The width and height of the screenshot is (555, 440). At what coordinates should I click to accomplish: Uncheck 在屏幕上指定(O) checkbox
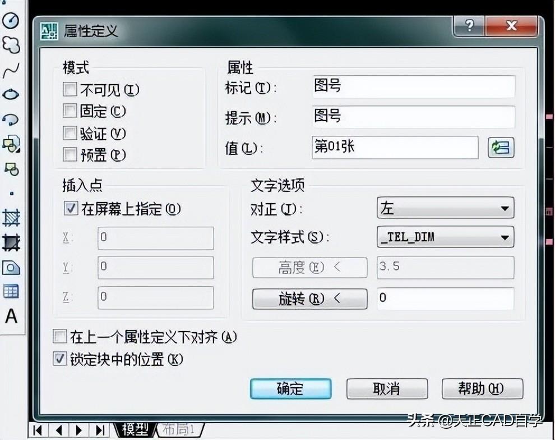point(71,208)
